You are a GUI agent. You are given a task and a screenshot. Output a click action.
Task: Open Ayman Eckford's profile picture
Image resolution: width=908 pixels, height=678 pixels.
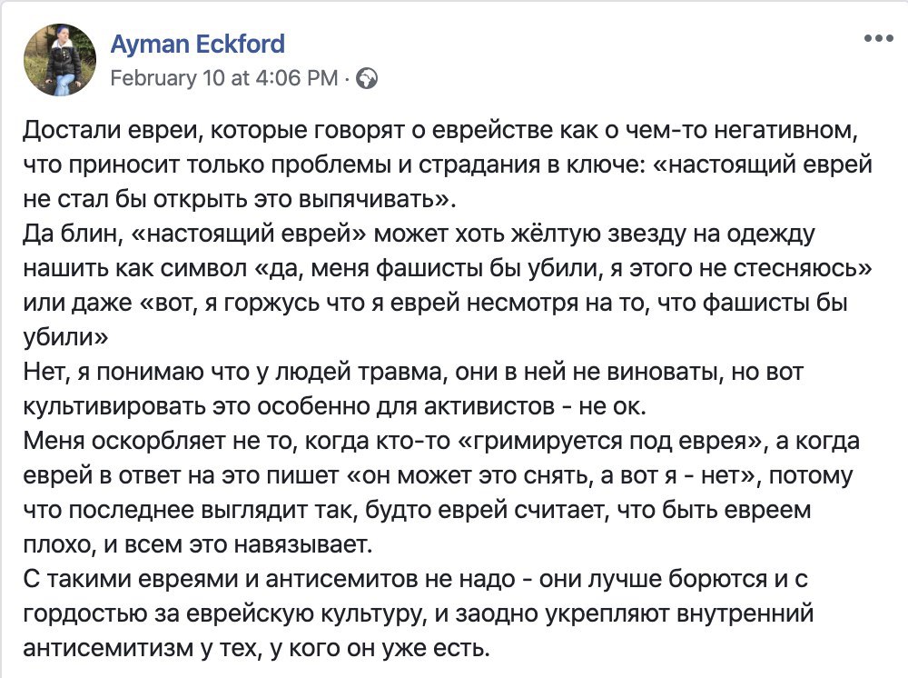61,60
